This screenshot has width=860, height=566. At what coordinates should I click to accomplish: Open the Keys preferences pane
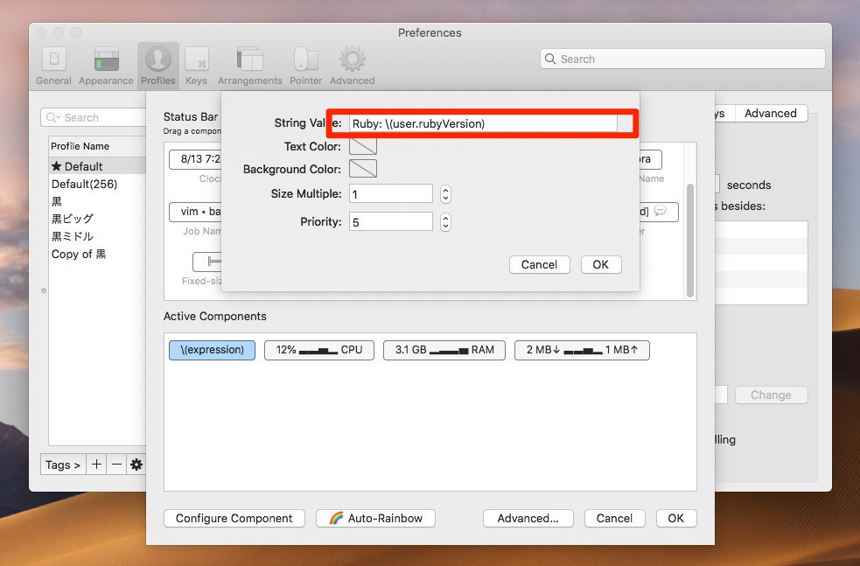click(196, 66)
